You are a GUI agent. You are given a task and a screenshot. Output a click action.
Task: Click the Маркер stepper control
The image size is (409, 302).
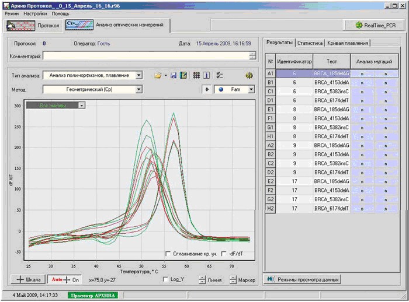click(233, 280)
